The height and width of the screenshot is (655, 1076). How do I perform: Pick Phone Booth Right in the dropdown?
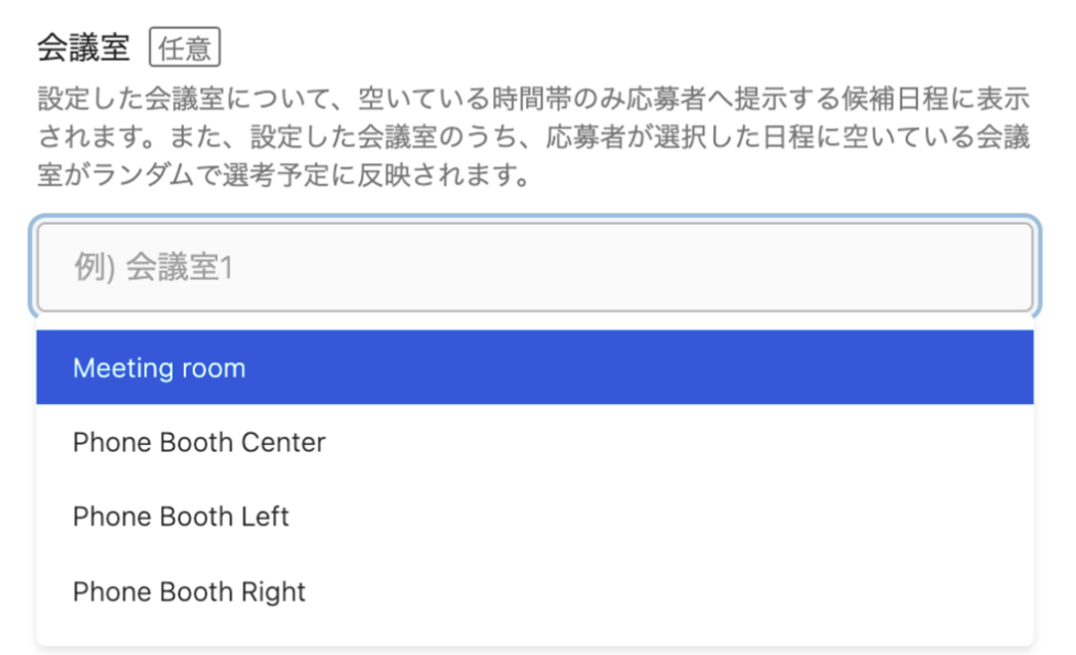535,591
